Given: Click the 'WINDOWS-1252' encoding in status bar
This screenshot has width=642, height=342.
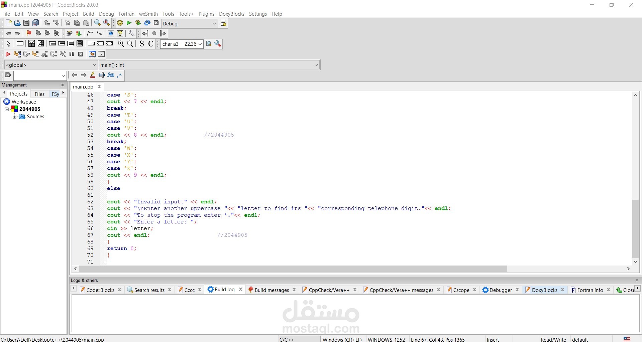Looking at the screenshot, I should click(386, 339).
